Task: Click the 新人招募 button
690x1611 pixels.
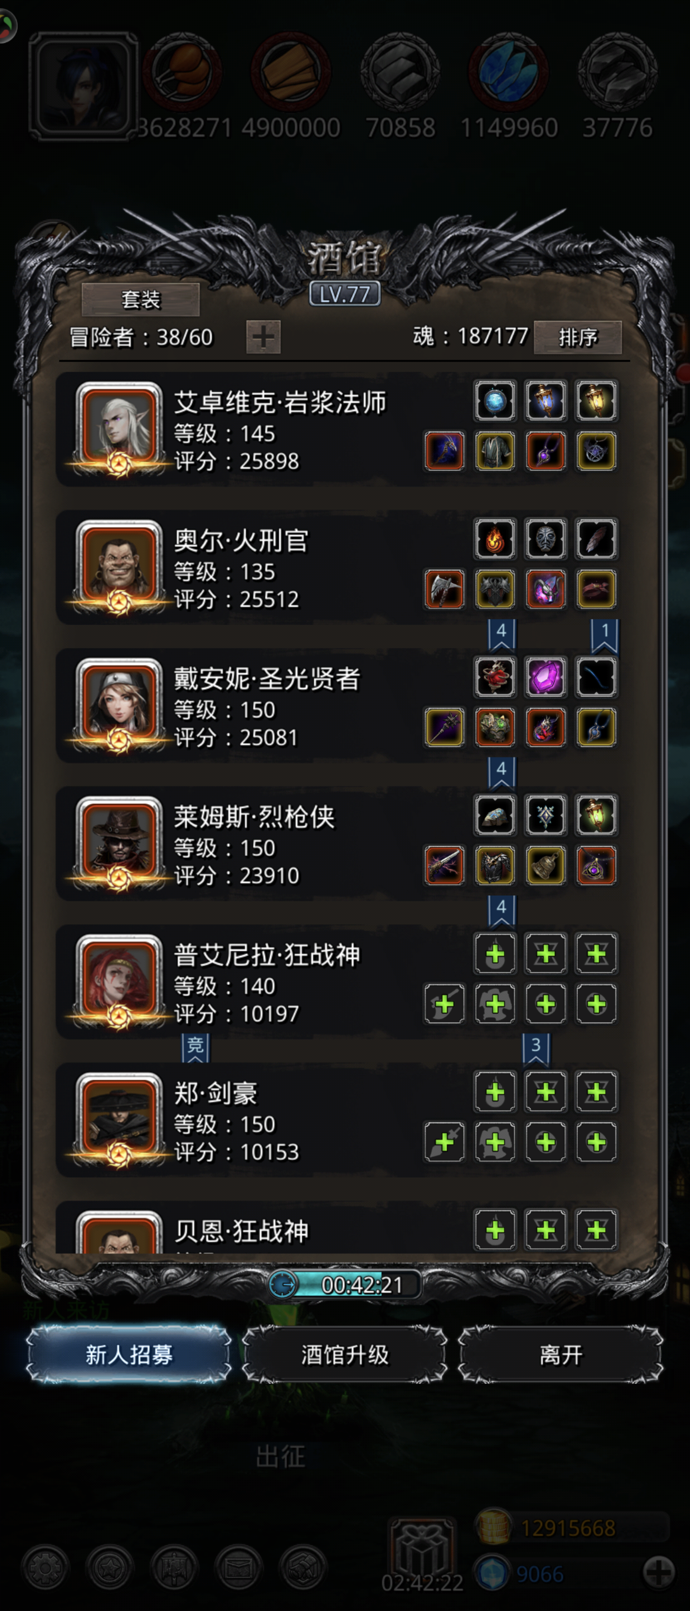Action: (129, 1355)
